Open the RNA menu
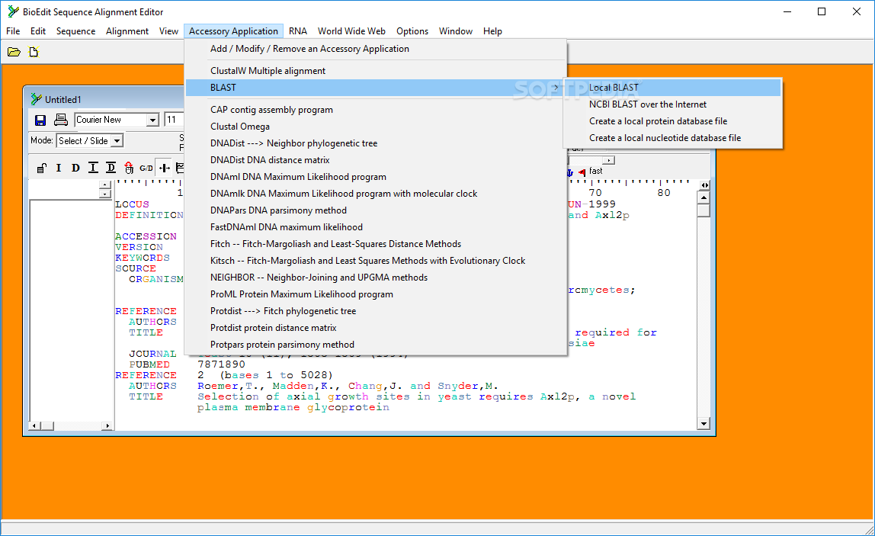The image size is (875, 536). click(298, 31)
